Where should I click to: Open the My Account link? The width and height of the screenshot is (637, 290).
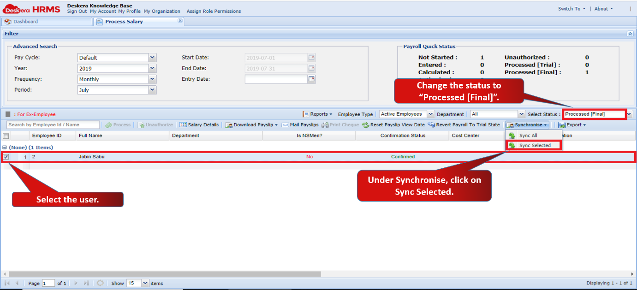click(x=103, y=11)
